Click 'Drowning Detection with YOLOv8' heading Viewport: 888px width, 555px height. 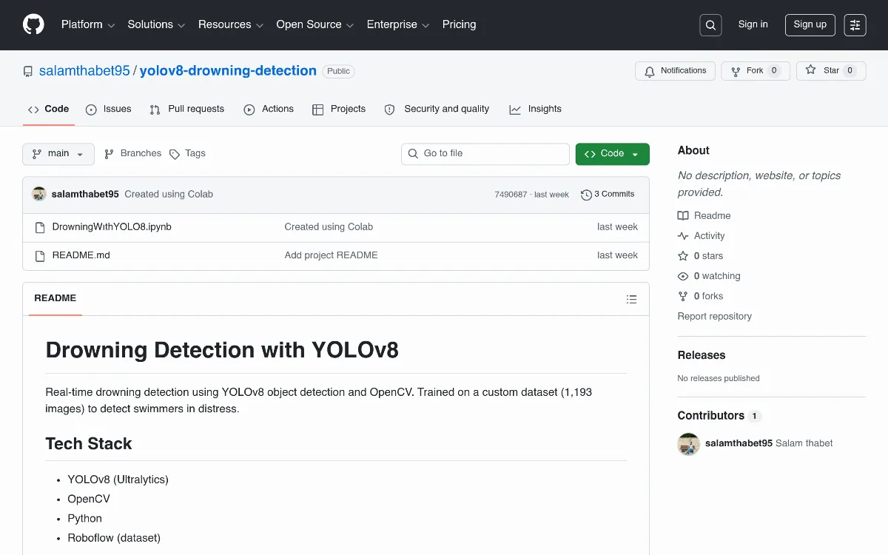[x=222, y=350]
